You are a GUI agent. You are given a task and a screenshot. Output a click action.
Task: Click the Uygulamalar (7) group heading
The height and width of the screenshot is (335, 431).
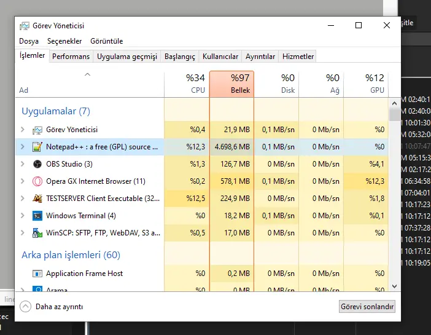(x=56, y=111)
